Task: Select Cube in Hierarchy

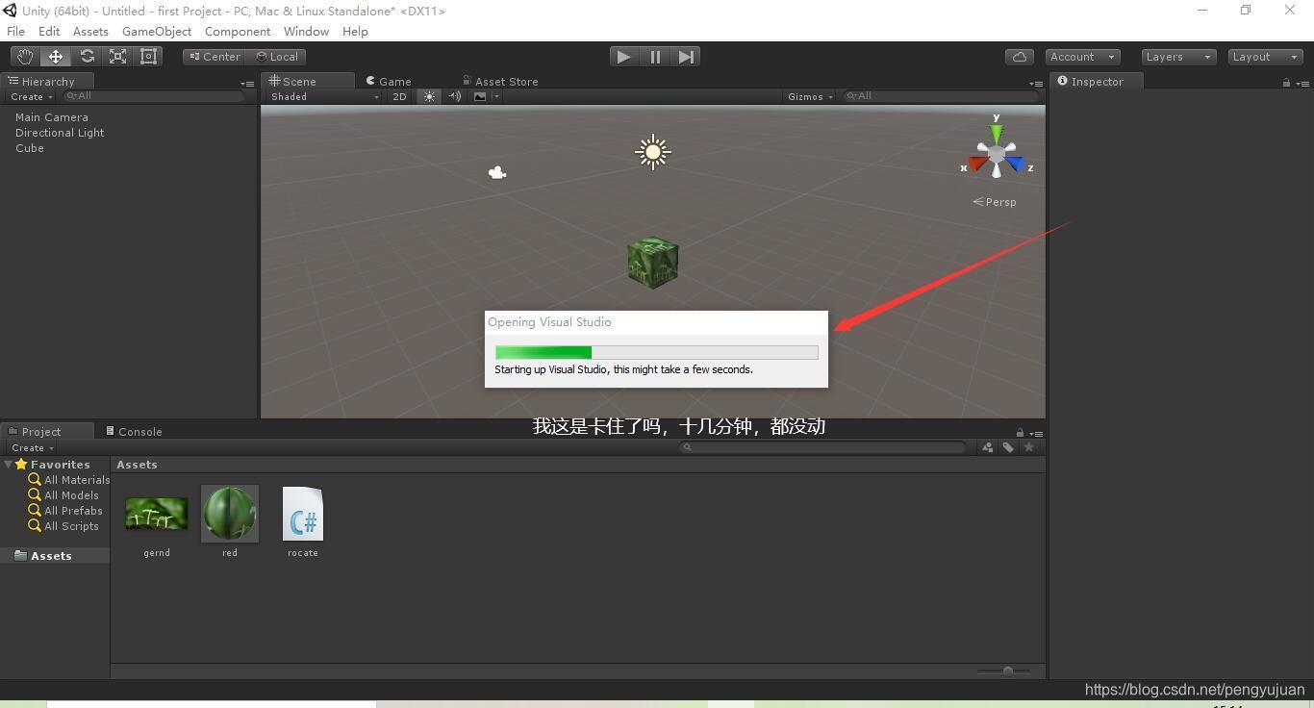Action: (30, 148)
